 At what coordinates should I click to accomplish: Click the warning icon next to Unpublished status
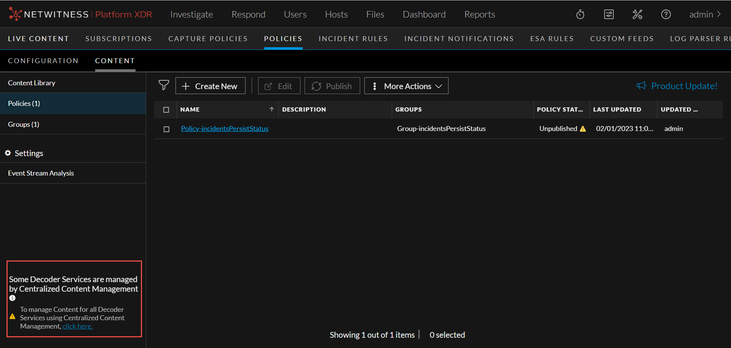point(583,129)
